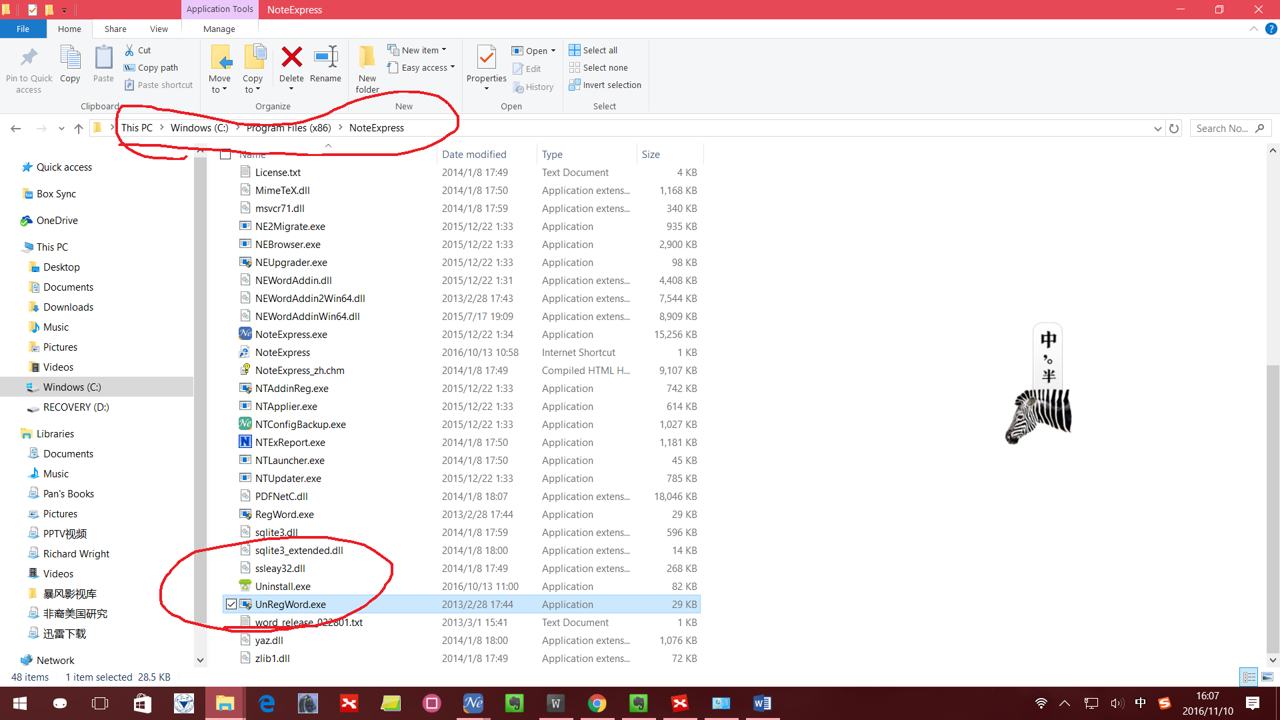
Task: Click the Edit button in Open group
Action: 527,69
